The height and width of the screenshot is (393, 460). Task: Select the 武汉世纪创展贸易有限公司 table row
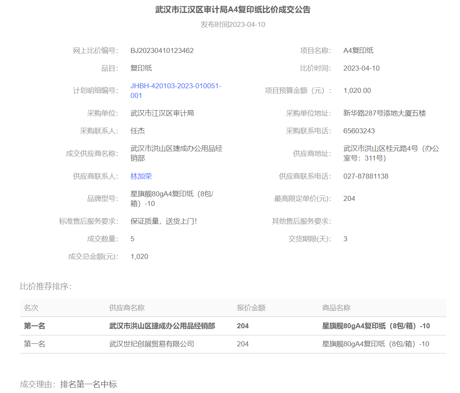[152, 344]
